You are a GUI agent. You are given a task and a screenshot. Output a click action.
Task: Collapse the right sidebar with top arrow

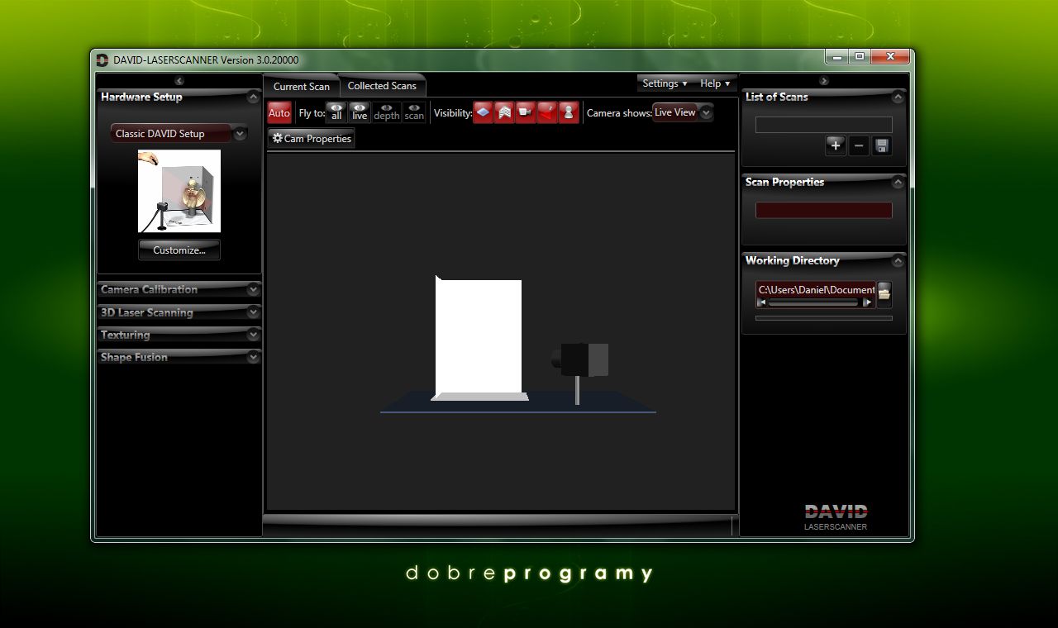[823, 81]
